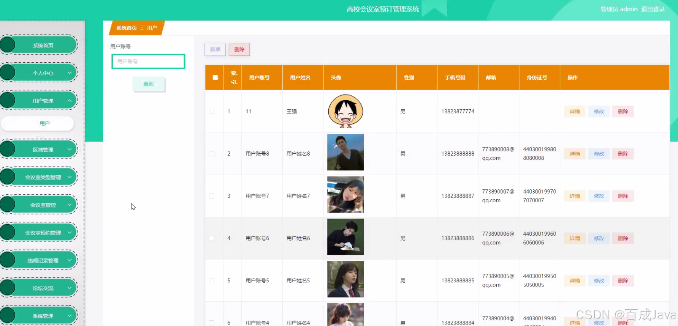Expand the 个人中心 menu chevron
The height and width of the screenshot is (326, 678).
(x=70, y=73)
